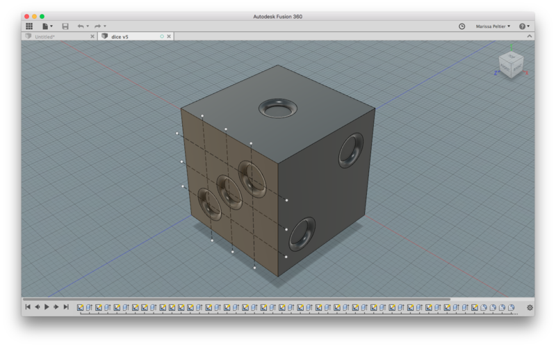Close the dice v5 tab

pos(170,36)
